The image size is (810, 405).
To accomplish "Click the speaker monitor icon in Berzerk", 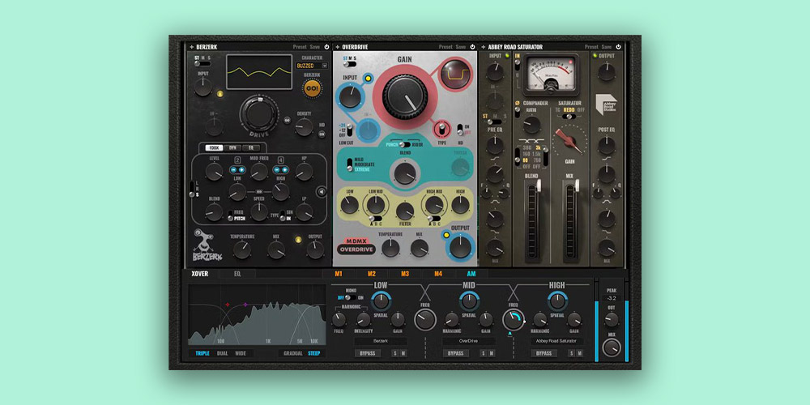I will [322, 192].
